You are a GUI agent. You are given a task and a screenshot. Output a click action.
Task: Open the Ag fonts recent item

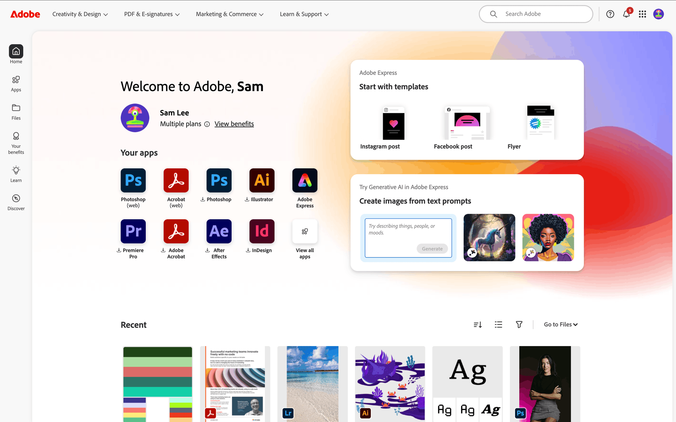pyautogui.click(x=467, y=384)
